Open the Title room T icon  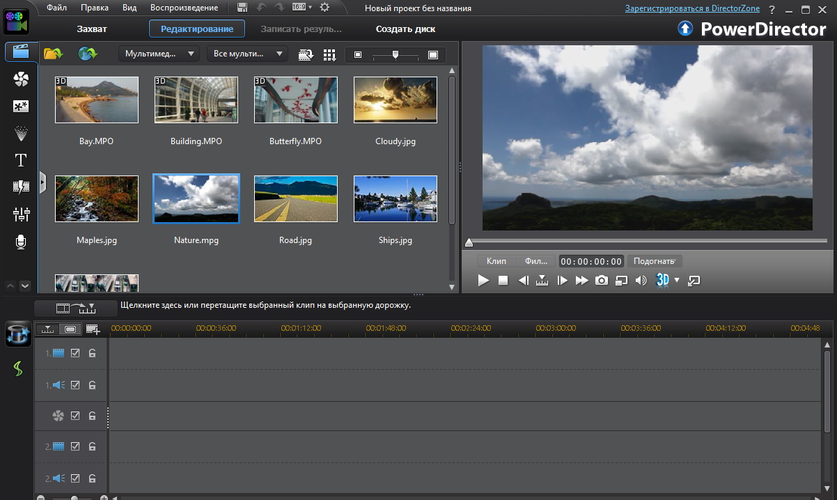[21, 160]
